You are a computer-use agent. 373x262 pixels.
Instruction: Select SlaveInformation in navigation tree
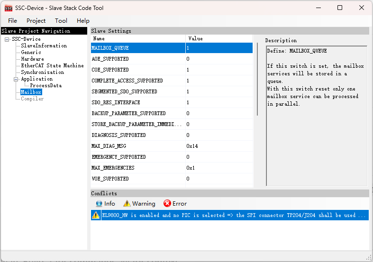point(44,45)
